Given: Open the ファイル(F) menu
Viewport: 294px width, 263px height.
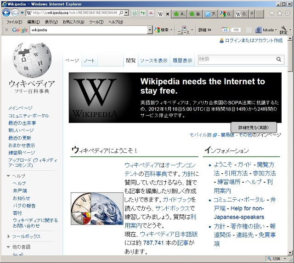Looking at the screenshot, I should [14, 22].
